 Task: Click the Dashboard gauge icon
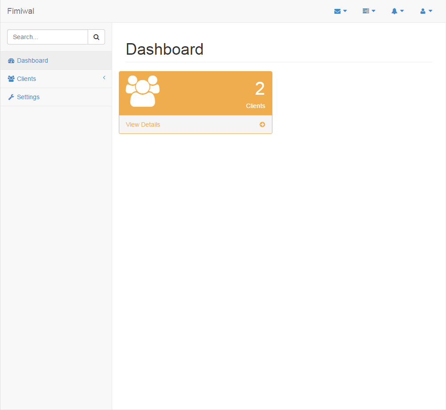pyautogui.click(x=11, y=60)
